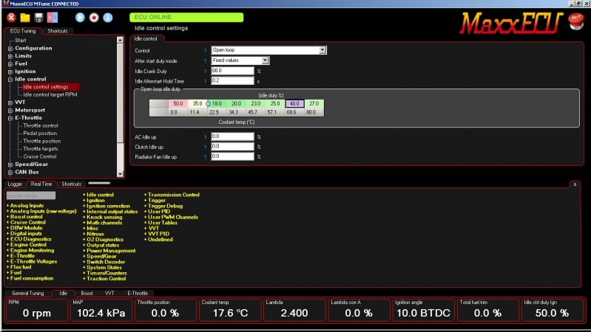The height and width of the screenshot is (332, 591).
Task: Open the Control dropdown showing Open loop
Action: (269, 50)
